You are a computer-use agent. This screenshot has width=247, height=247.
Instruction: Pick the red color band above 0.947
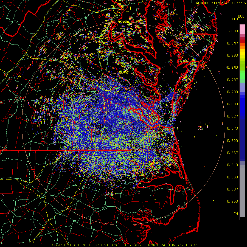242,41
